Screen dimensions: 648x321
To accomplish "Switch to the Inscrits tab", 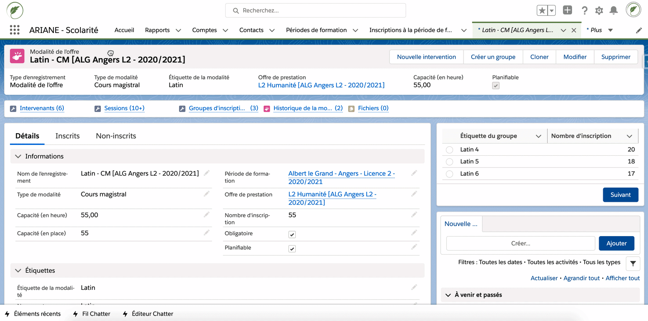I will click(x=67, y=136).
